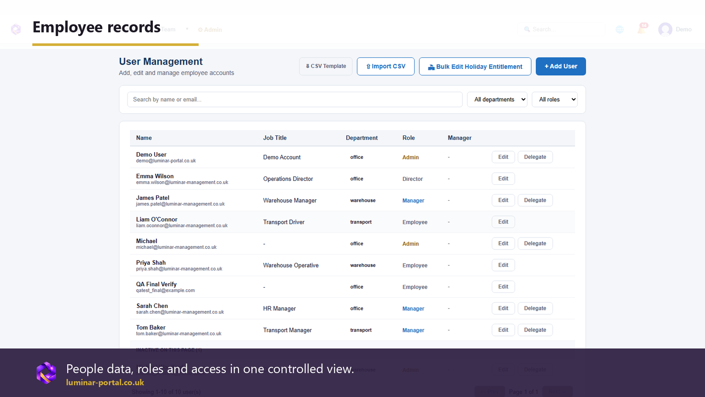This screenshot has width=705, height=397.
Task: Click the Name column header
Action: tap(144, 138)
